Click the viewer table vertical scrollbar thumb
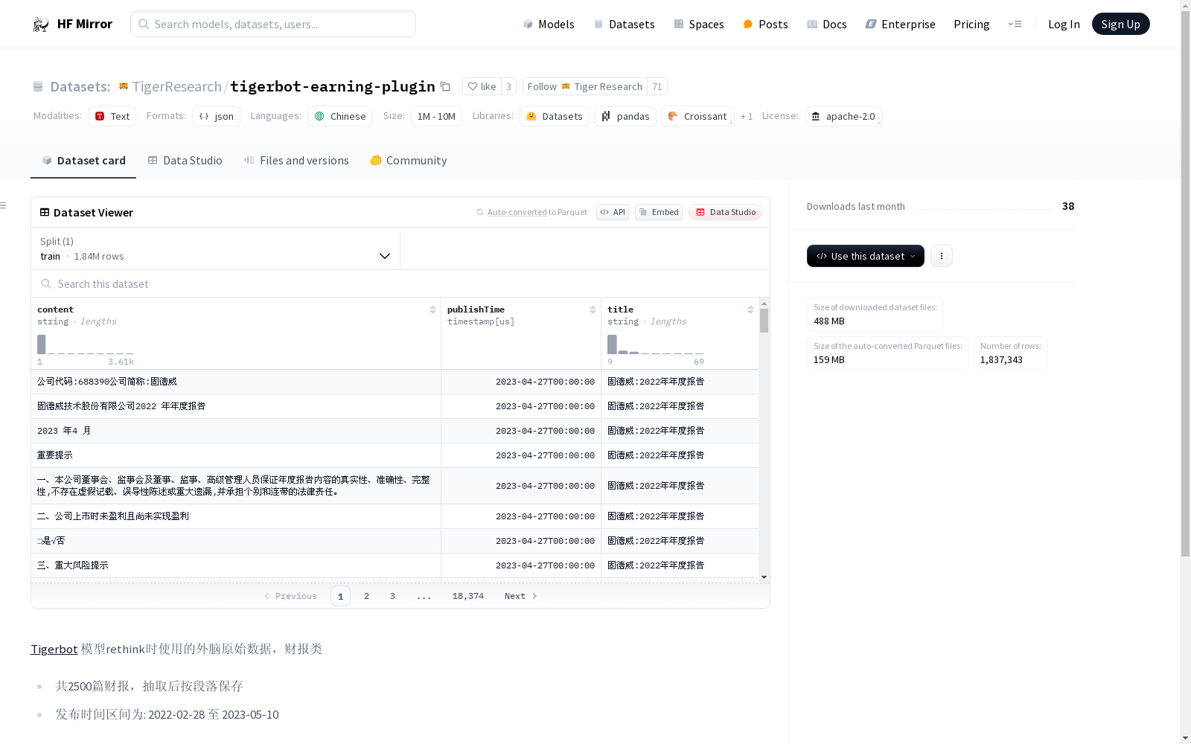The height and width of the screenshot is (744, 1191). click(x=764, y=321)
